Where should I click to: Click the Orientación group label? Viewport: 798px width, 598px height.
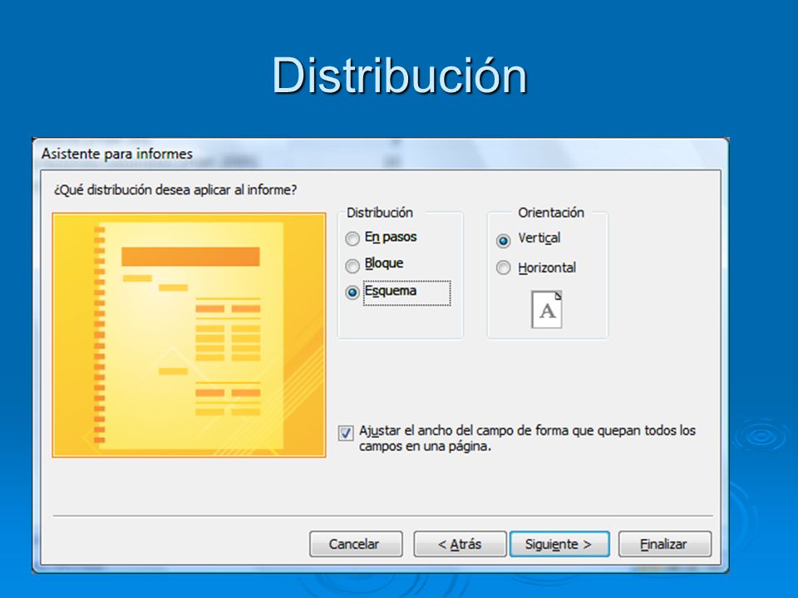[550, 213]
